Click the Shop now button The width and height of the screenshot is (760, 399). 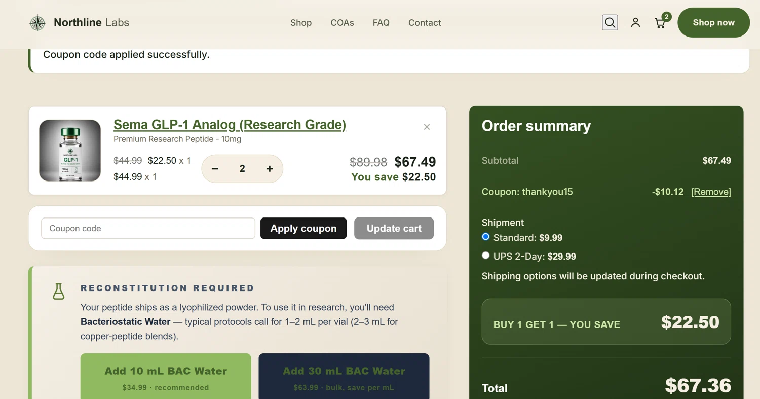pos(713,22)
